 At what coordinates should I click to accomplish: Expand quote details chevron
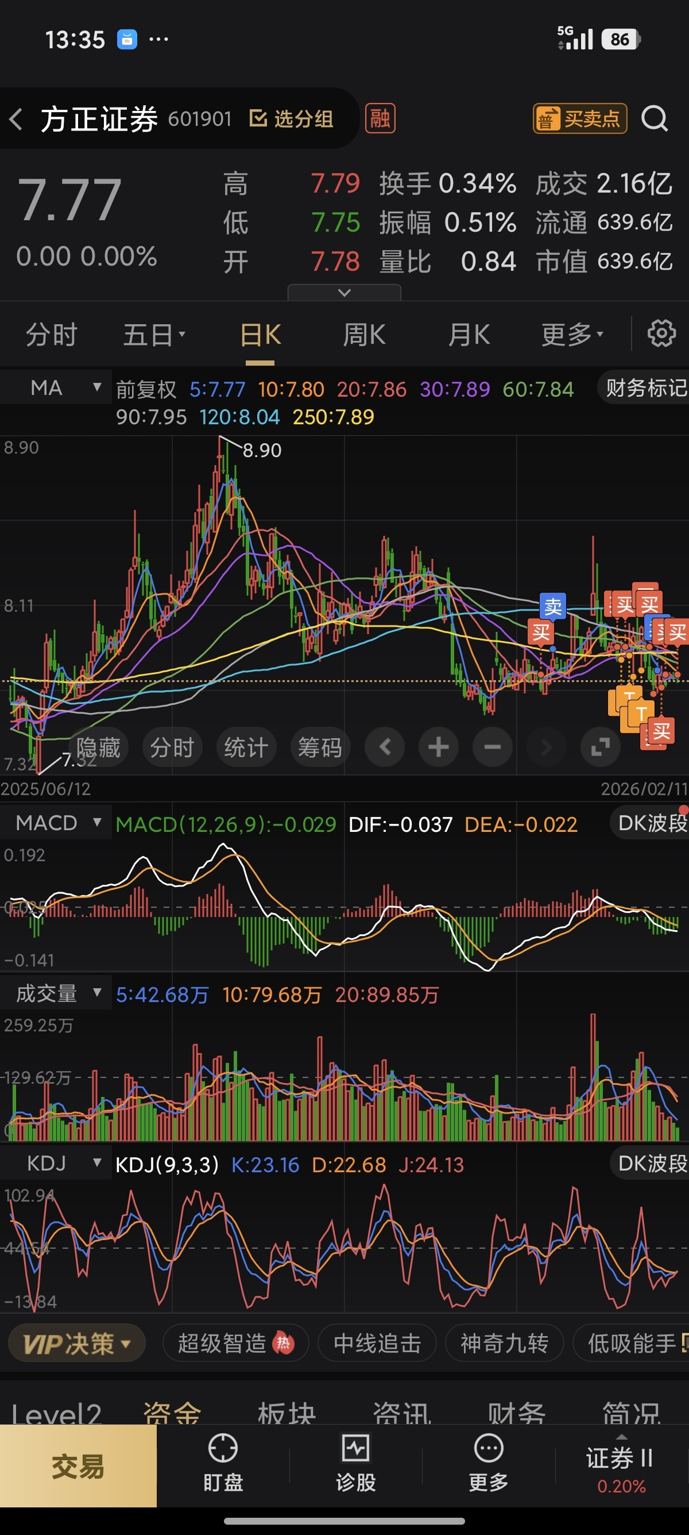pos(344,292)
